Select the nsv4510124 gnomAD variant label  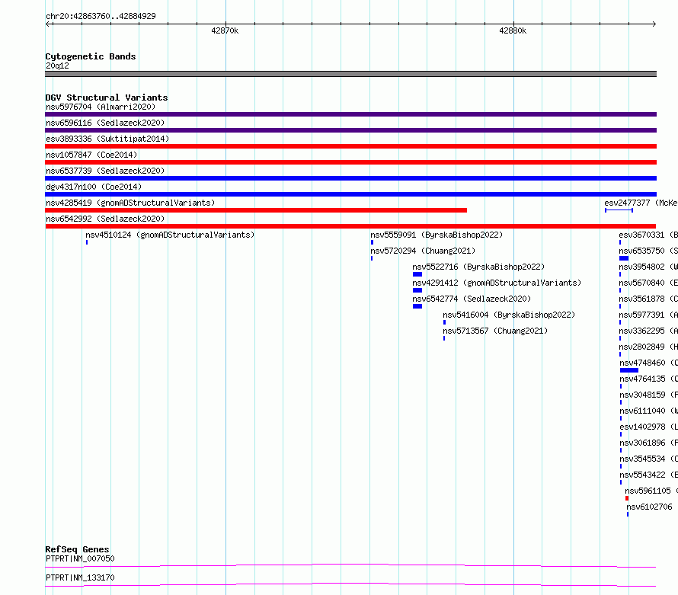(x=170, y=235)
